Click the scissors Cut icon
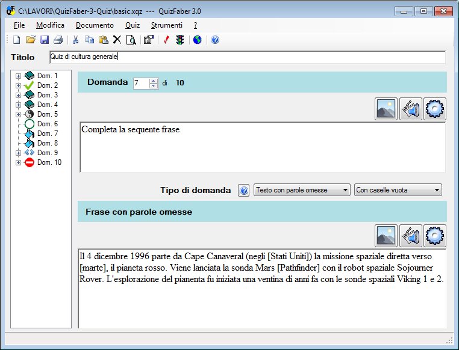459x350 pixels. coord(76,40)
